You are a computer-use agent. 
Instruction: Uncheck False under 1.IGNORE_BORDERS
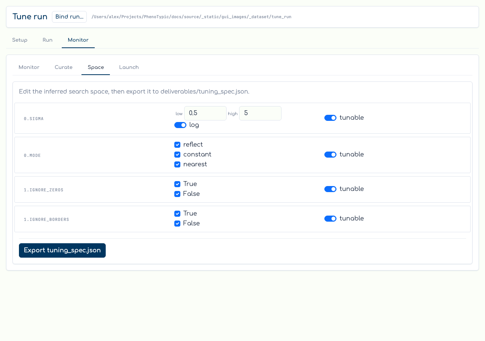click(177, 224)
